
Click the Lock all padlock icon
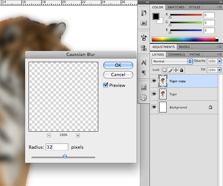tap(182, 70)
